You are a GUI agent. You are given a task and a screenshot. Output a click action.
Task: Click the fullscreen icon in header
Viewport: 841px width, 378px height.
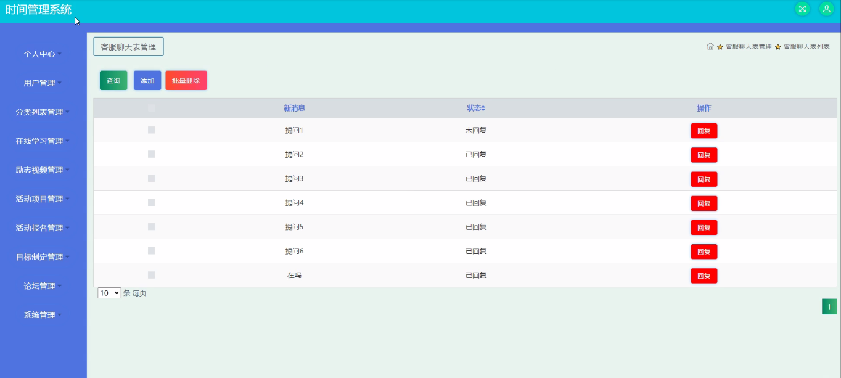point(802,9)
